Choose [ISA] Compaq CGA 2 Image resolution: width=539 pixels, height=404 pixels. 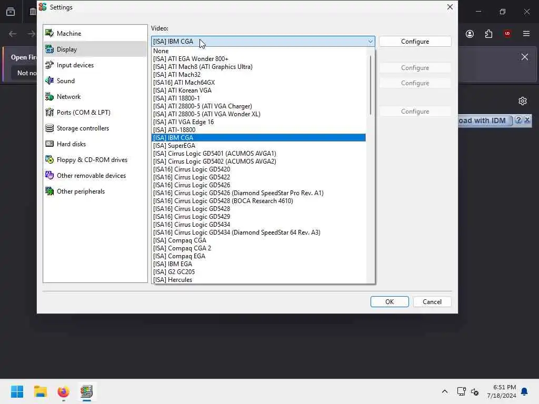258,248
